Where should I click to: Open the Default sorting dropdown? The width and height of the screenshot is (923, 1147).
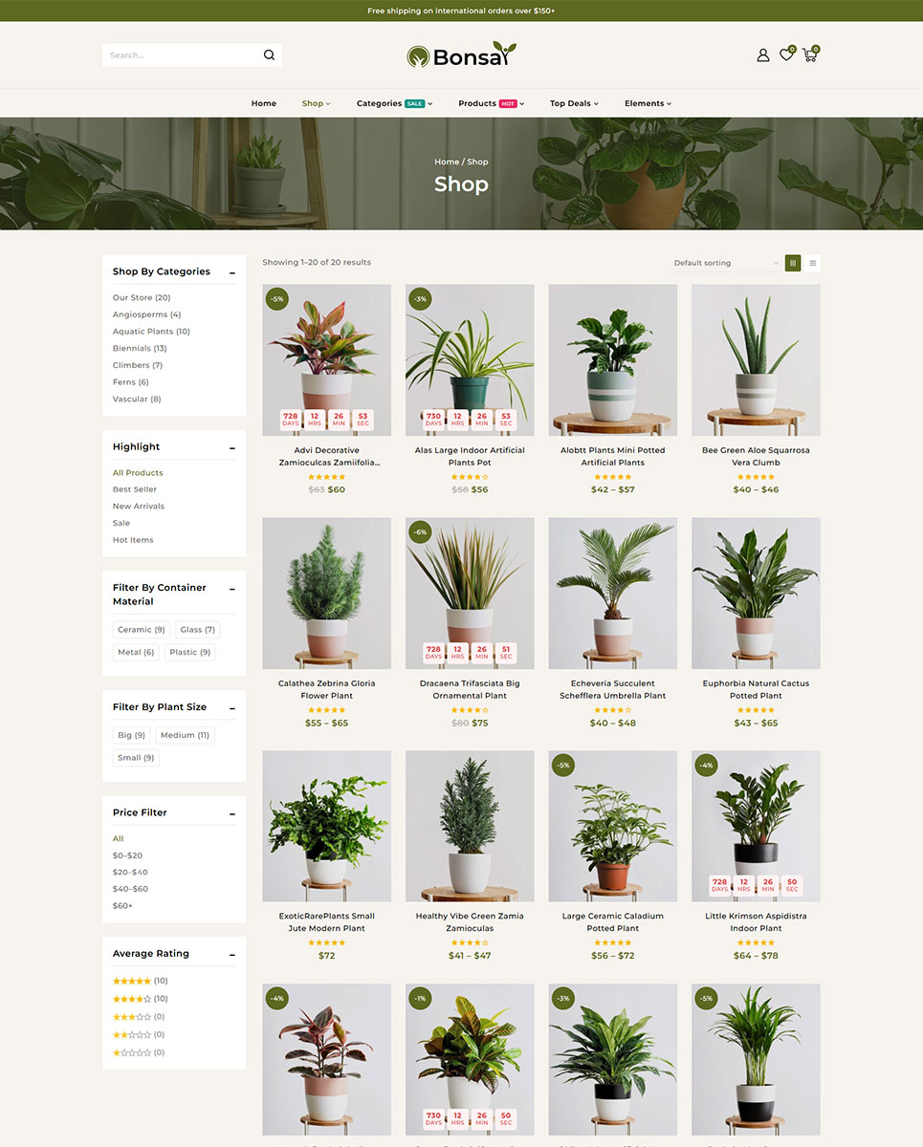pyautogui.click(x=726, y=263)
